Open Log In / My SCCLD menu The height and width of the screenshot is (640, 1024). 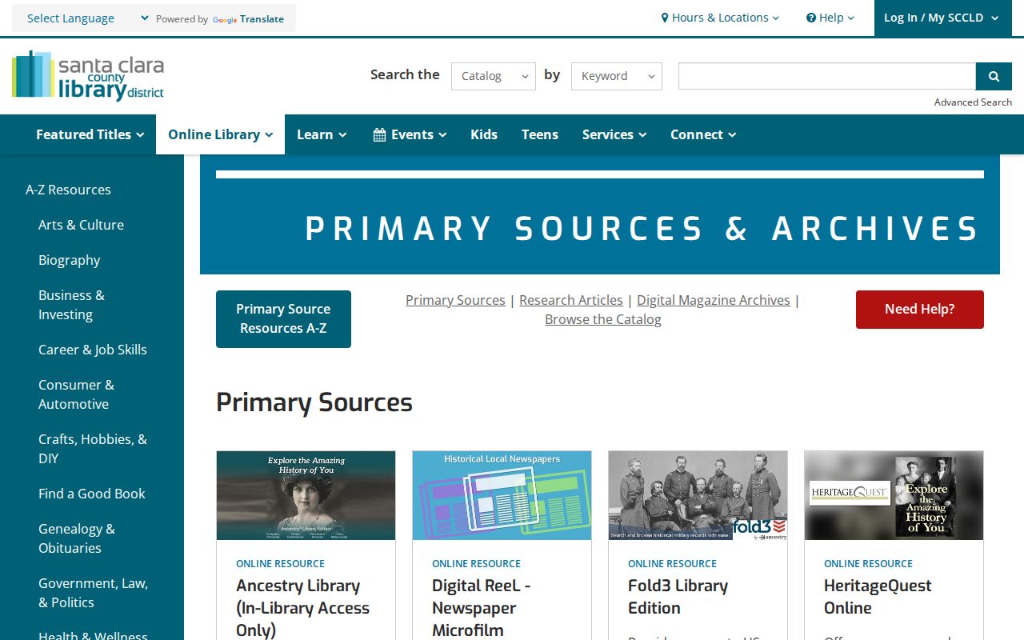[x=942, y=18]
